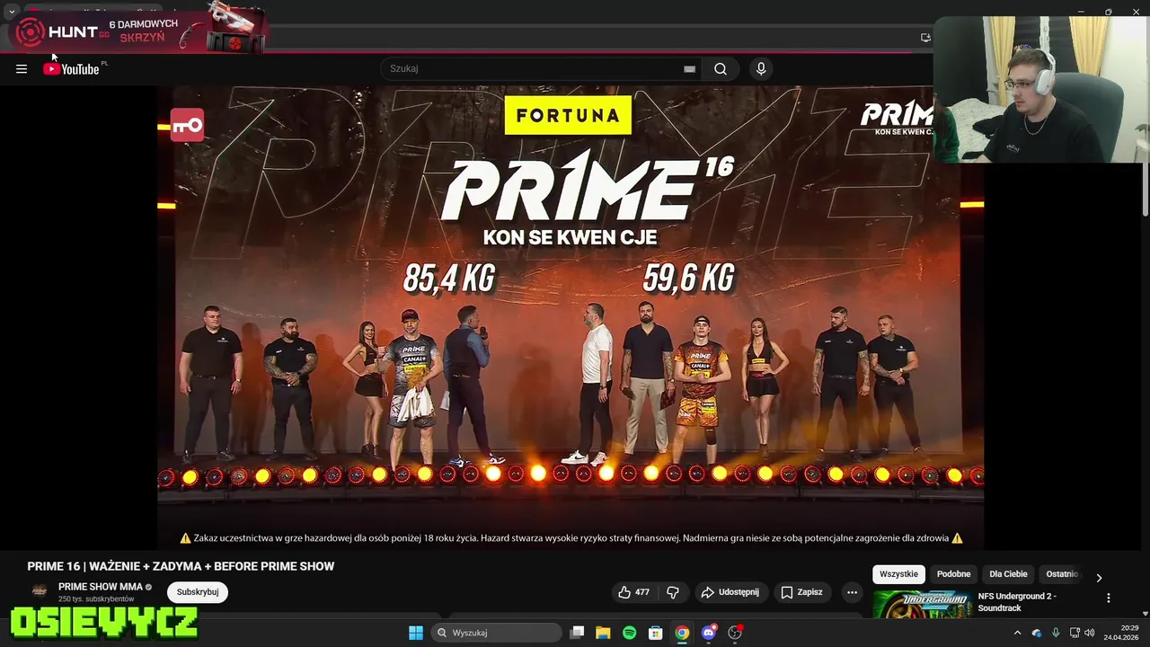The width and height of the screenshot is (1150, 647).
Task: Click the PRIME 16 video player
Action: tap(571, 316)
